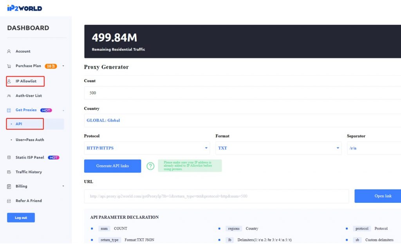Collapse the Get Proxies submenu arrow
401x244 pixels.
point(63,111)
